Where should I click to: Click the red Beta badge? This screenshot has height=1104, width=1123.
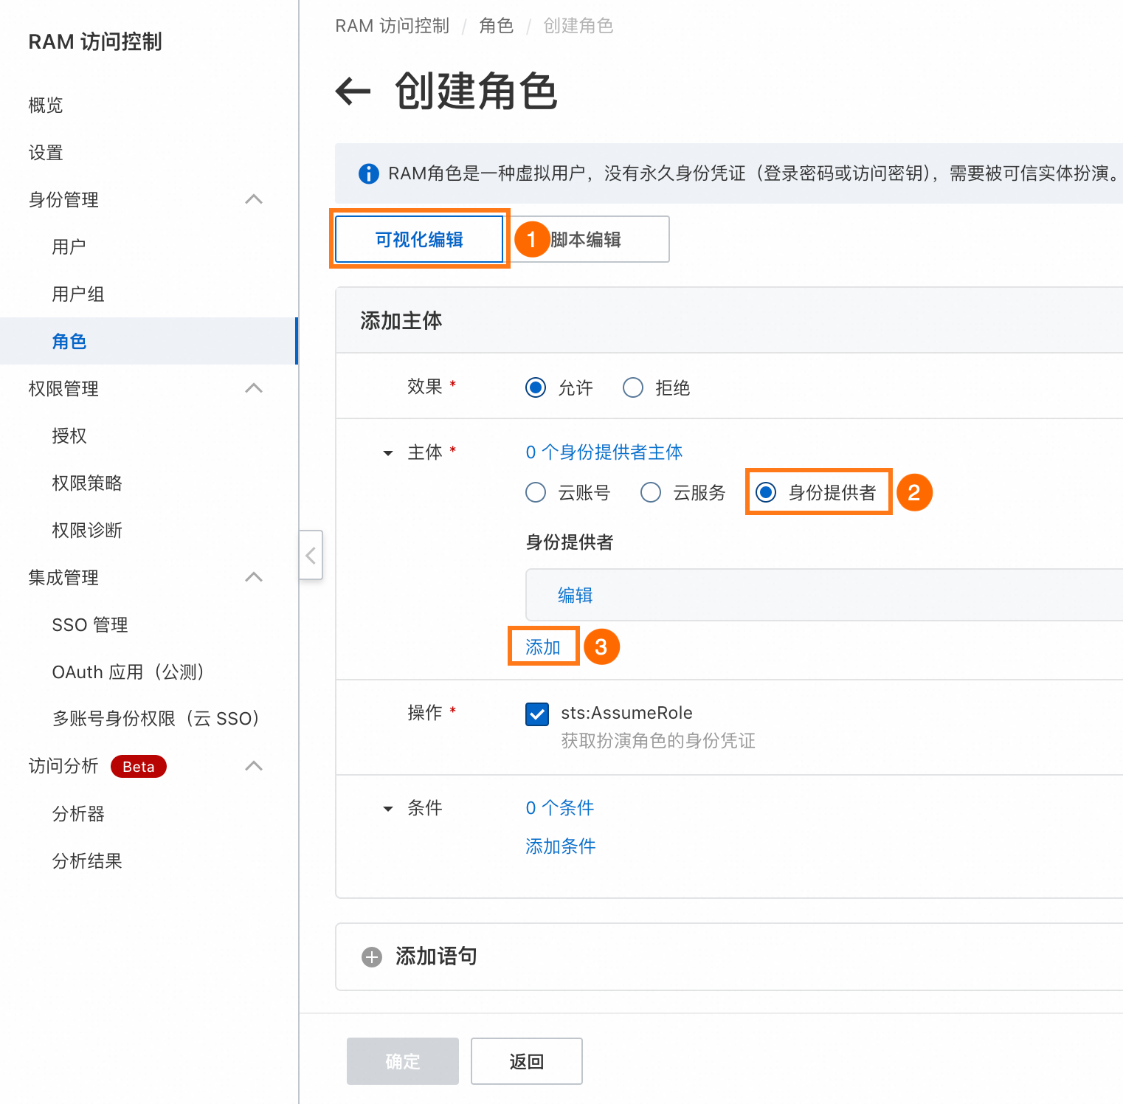click(x=139, y=767)
